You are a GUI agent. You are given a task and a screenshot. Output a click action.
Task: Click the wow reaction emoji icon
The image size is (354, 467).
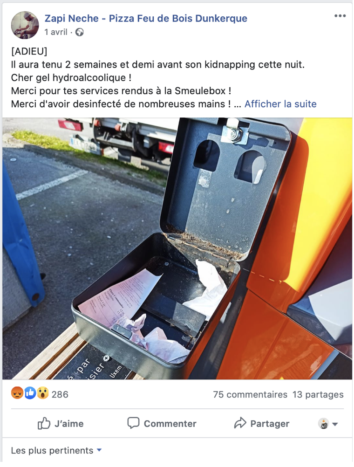(x=42, y=393)
